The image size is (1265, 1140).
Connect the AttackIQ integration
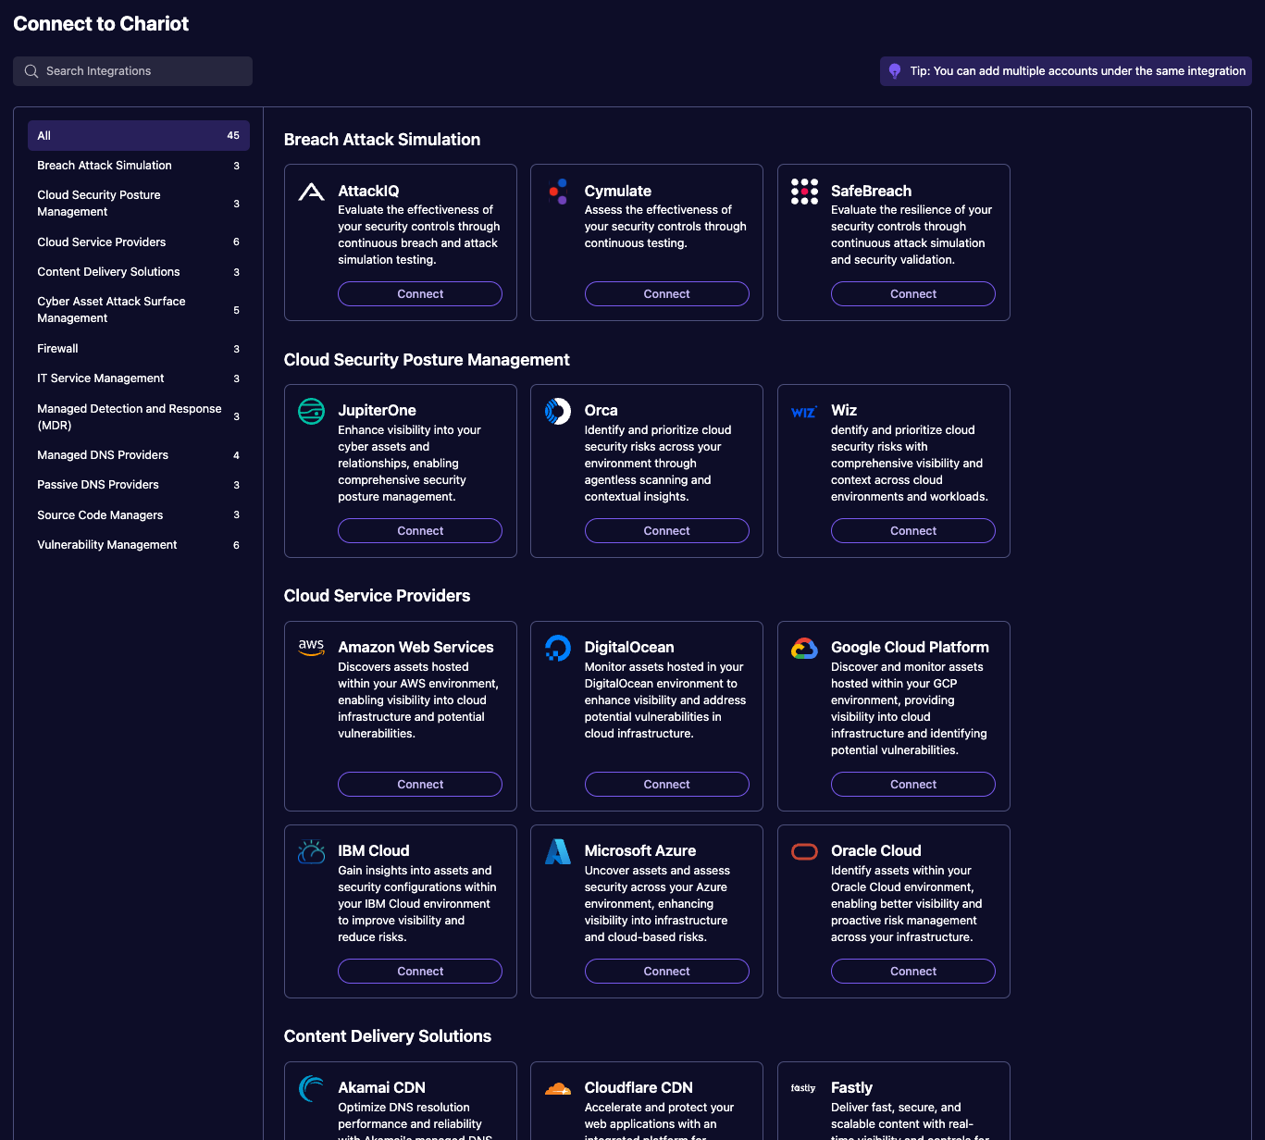point(420,294)
